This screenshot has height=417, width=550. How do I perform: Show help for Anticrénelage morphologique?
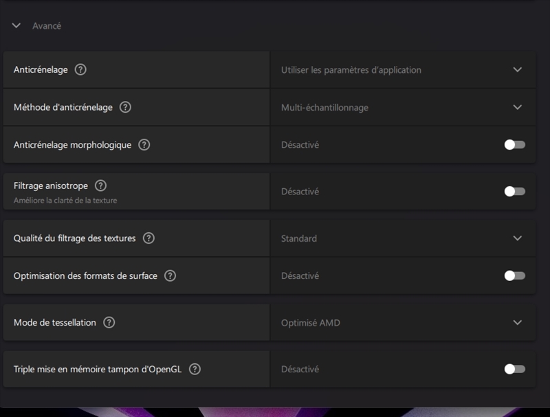pyautogui.click(x=144, y=145)
